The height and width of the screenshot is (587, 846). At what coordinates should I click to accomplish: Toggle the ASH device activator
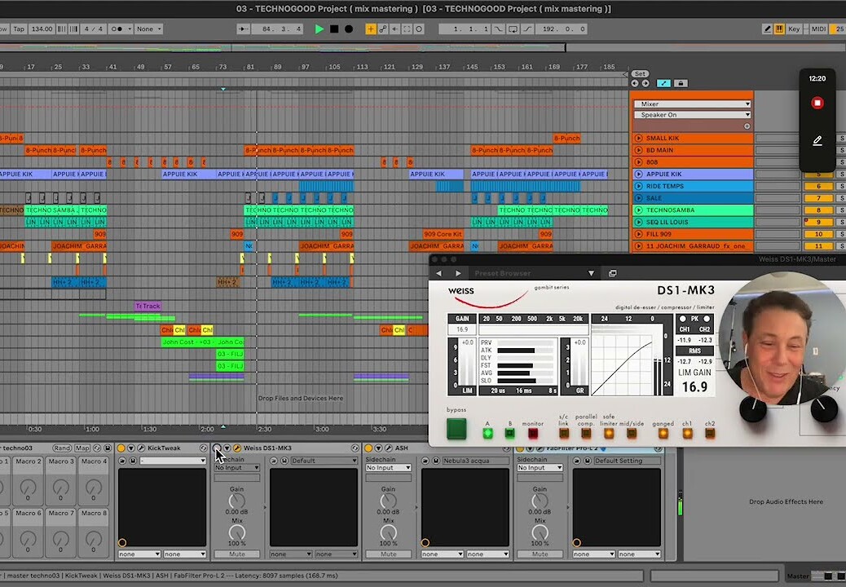(x=368, y=448)
